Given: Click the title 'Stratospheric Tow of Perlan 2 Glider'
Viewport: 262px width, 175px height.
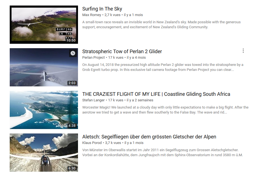Looking at the screenshot, I should coord(122,52).
